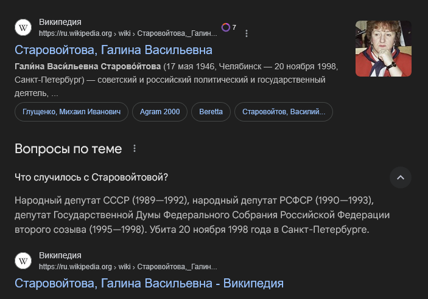Click the question 'Что случилось с Старовойтовой?'

91,177
